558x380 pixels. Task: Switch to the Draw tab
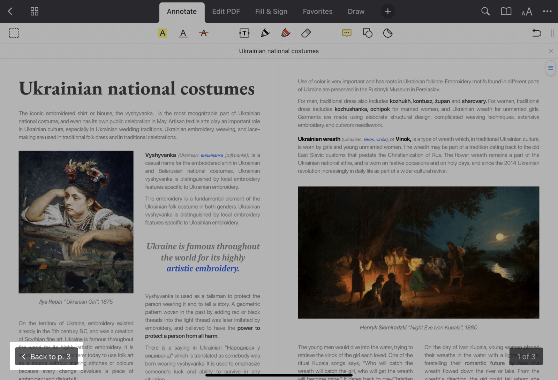tap(356, 12)
